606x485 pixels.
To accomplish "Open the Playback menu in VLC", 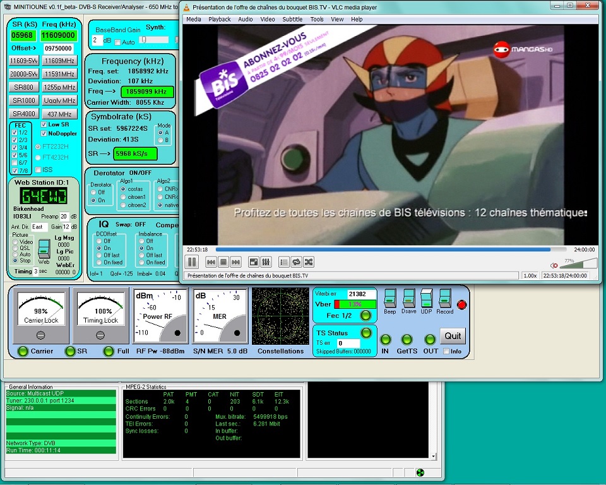I will pos(220,20).
